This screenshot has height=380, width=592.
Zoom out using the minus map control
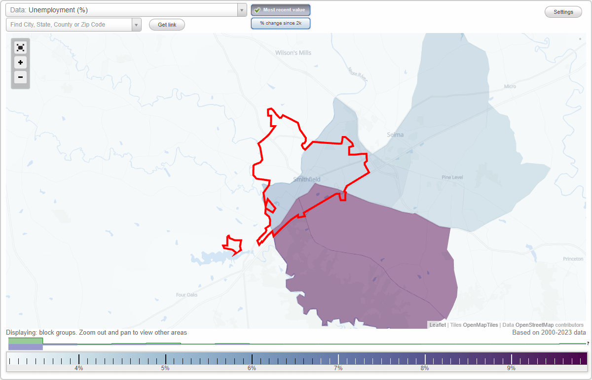tap(20, 77)
